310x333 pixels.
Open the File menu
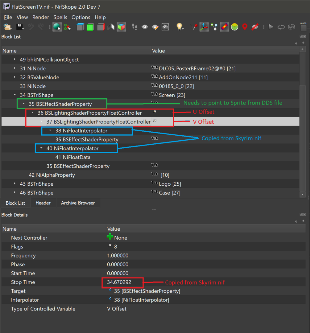click(8, 17)
